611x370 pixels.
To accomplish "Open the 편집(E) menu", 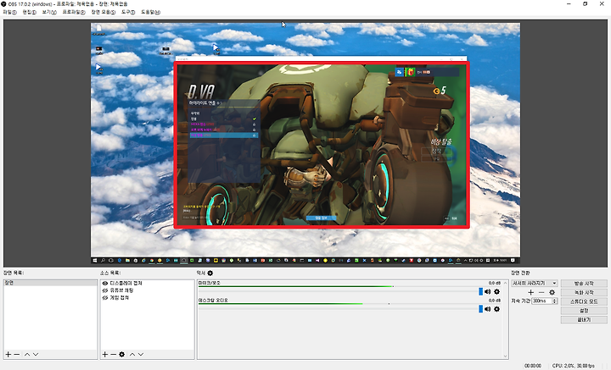I will click(x=29, y=12).
